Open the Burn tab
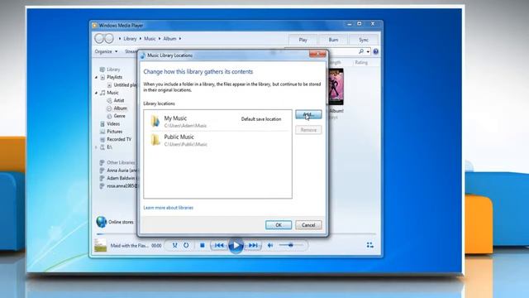This screenshot has width=529, height=298. coord(333,40)
